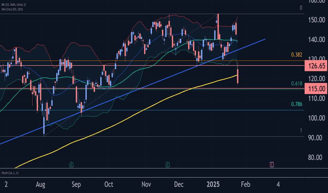328x193 pixels.
Task: Click the purple upcoming earnings marker
Action: 272,165
